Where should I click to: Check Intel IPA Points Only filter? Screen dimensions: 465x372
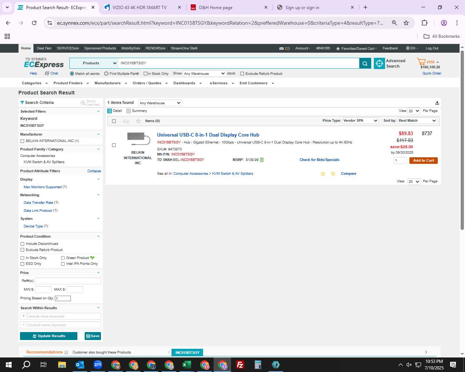(63, 264)
